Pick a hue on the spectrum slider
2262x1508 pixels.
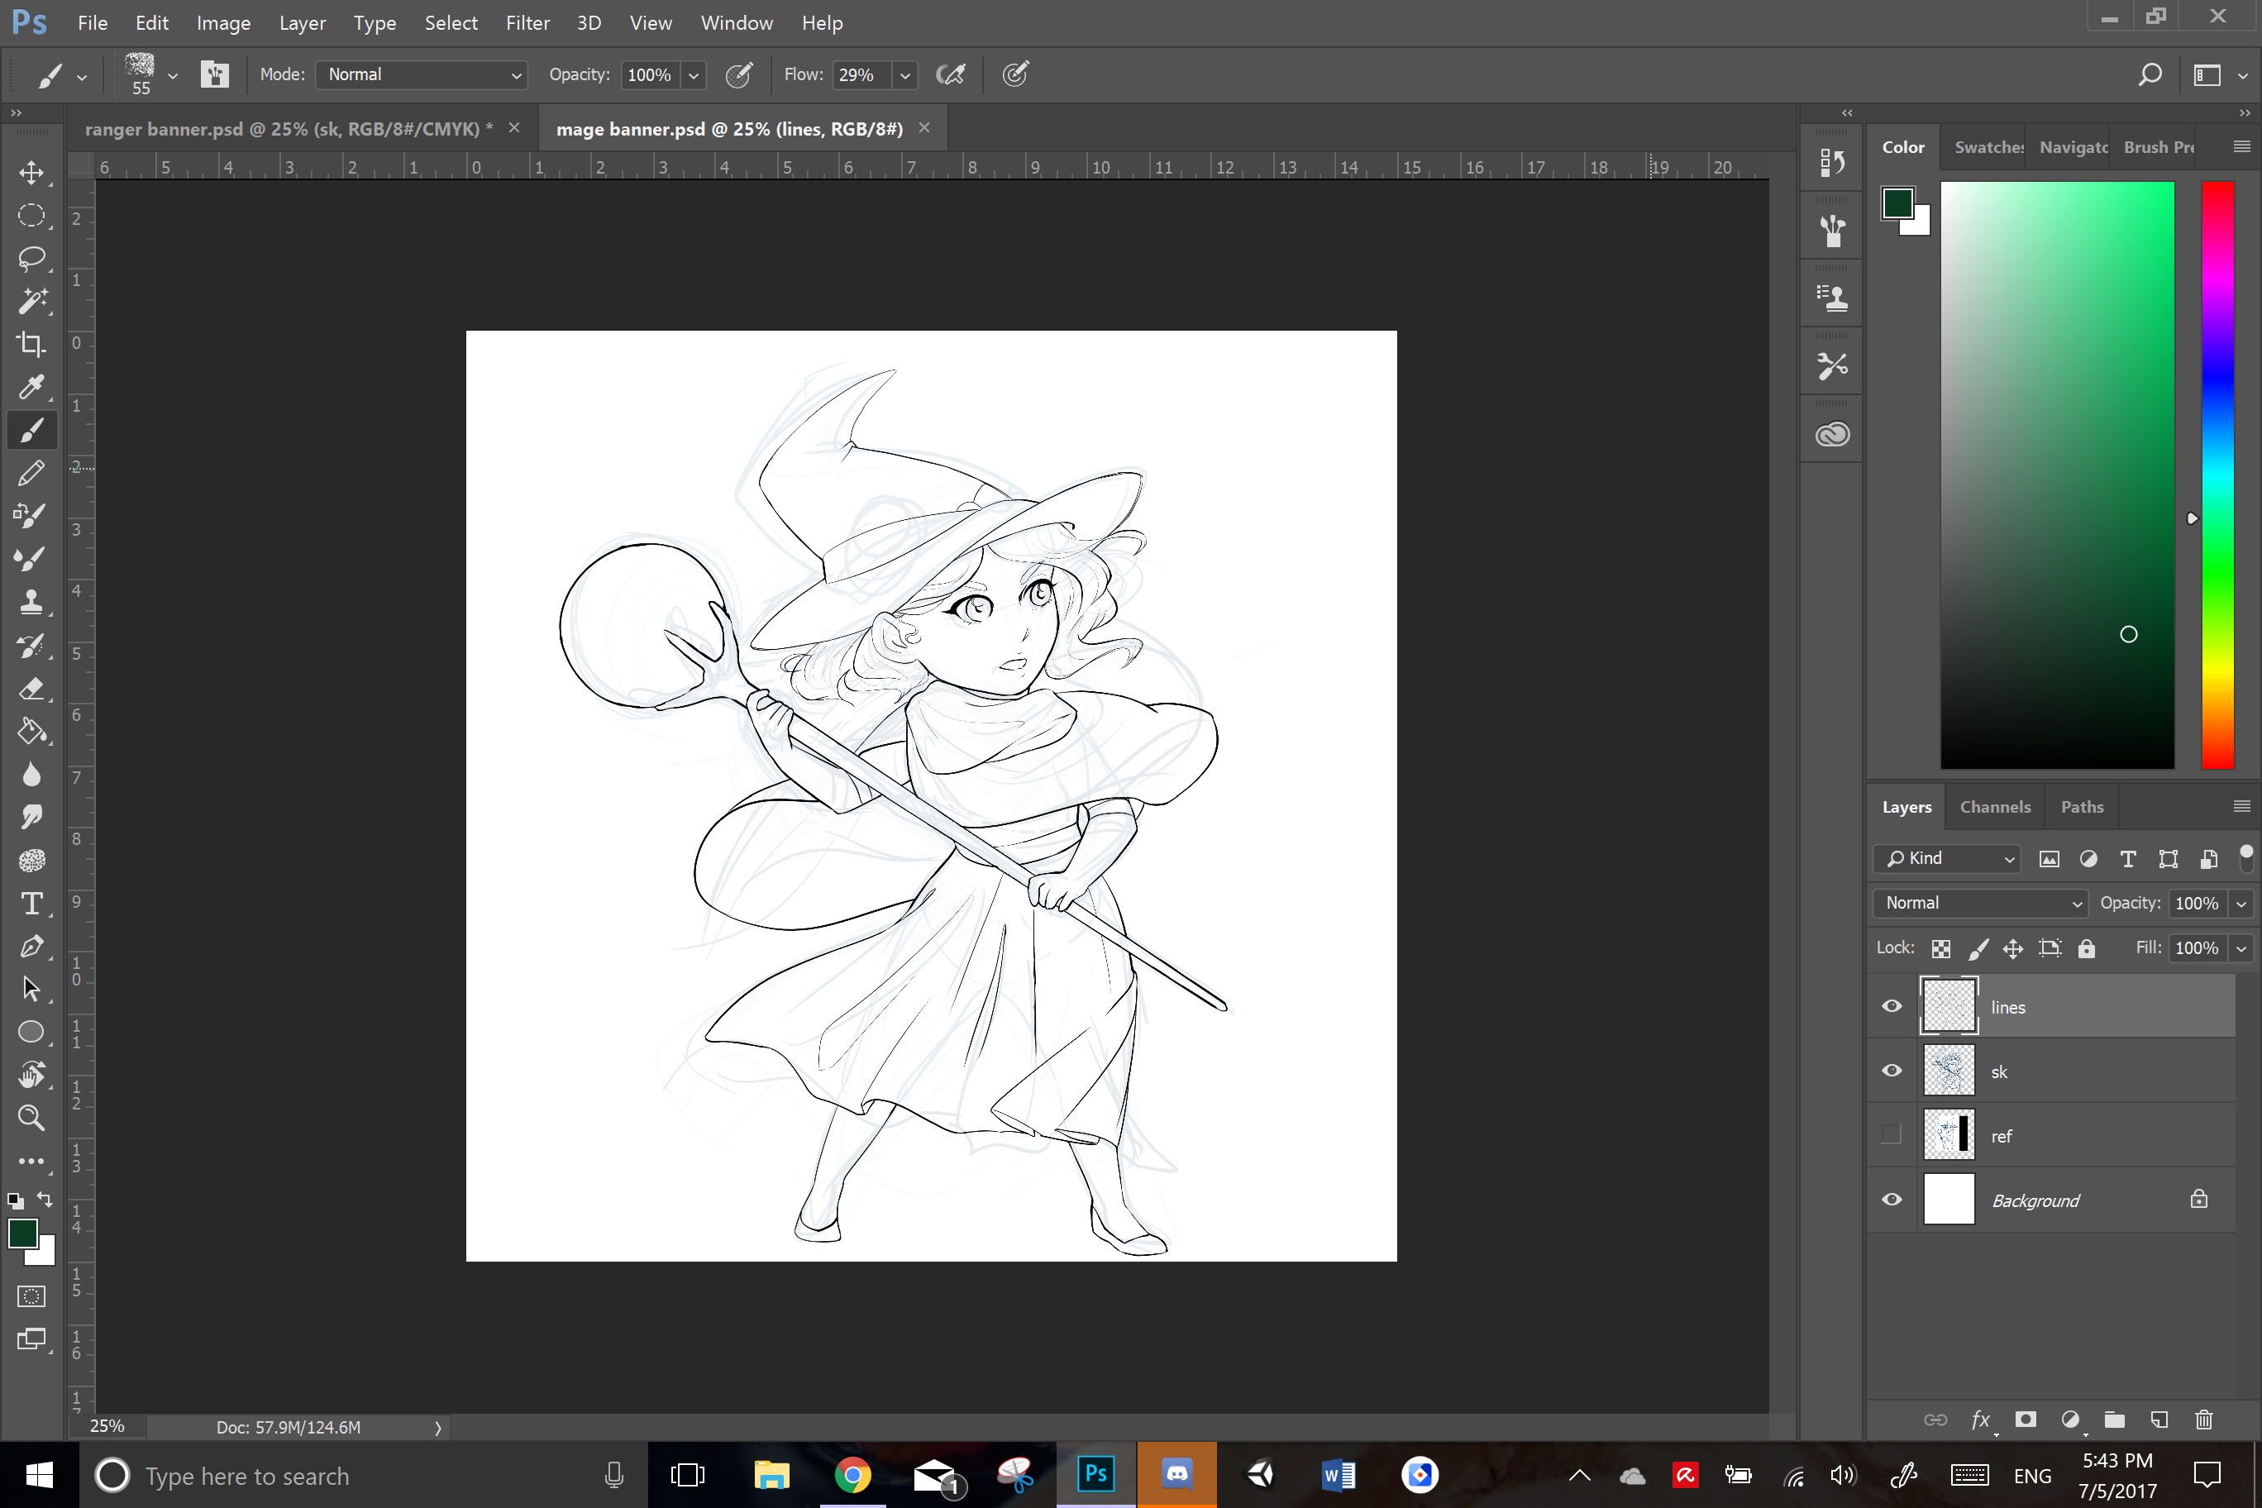point(2217,475)
